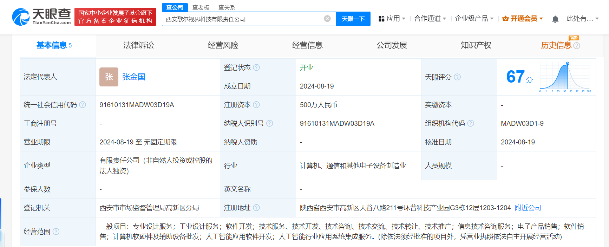This screenshot has height=247, width=609.
Task: Click help icon next to 经营范围
Action: (56, 232)
